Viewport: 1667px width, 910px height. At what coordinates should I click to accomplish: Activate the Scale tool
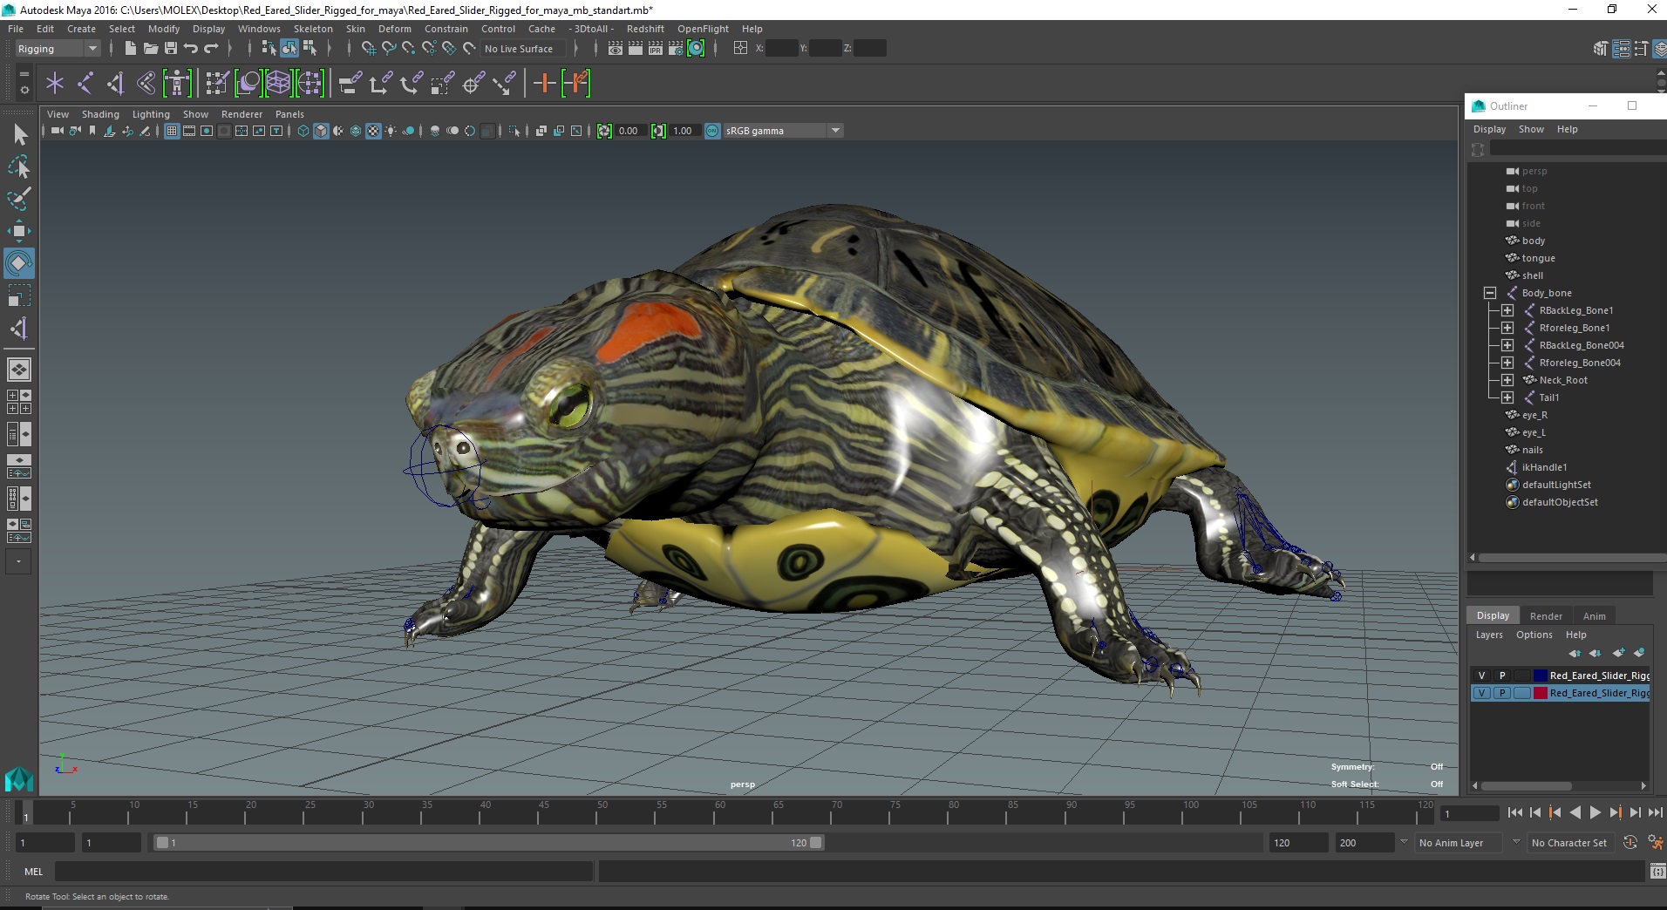click(x=19, y=295)
